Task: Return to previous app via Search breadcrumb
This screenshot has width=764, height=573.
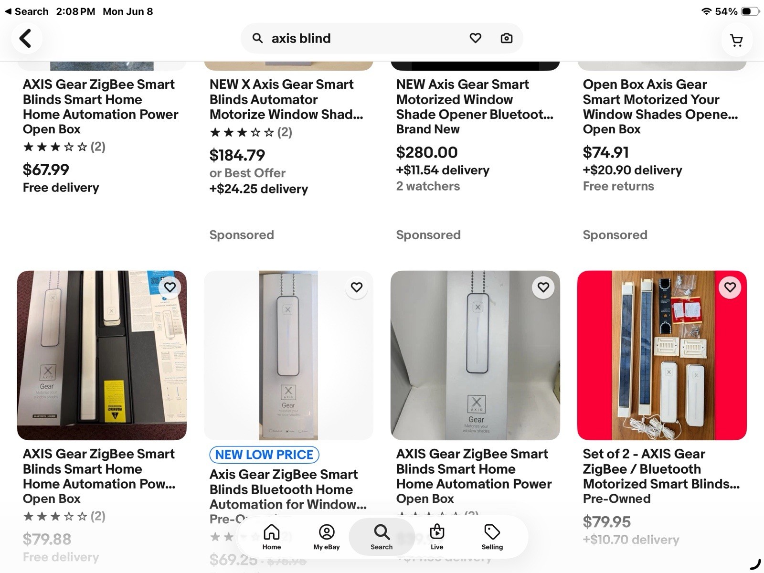Action: pos(26,11)
